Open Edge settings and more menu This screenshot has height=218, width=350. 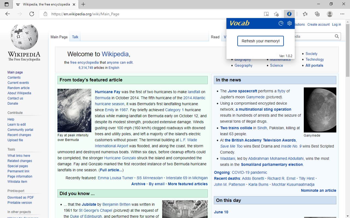[342, 14]
